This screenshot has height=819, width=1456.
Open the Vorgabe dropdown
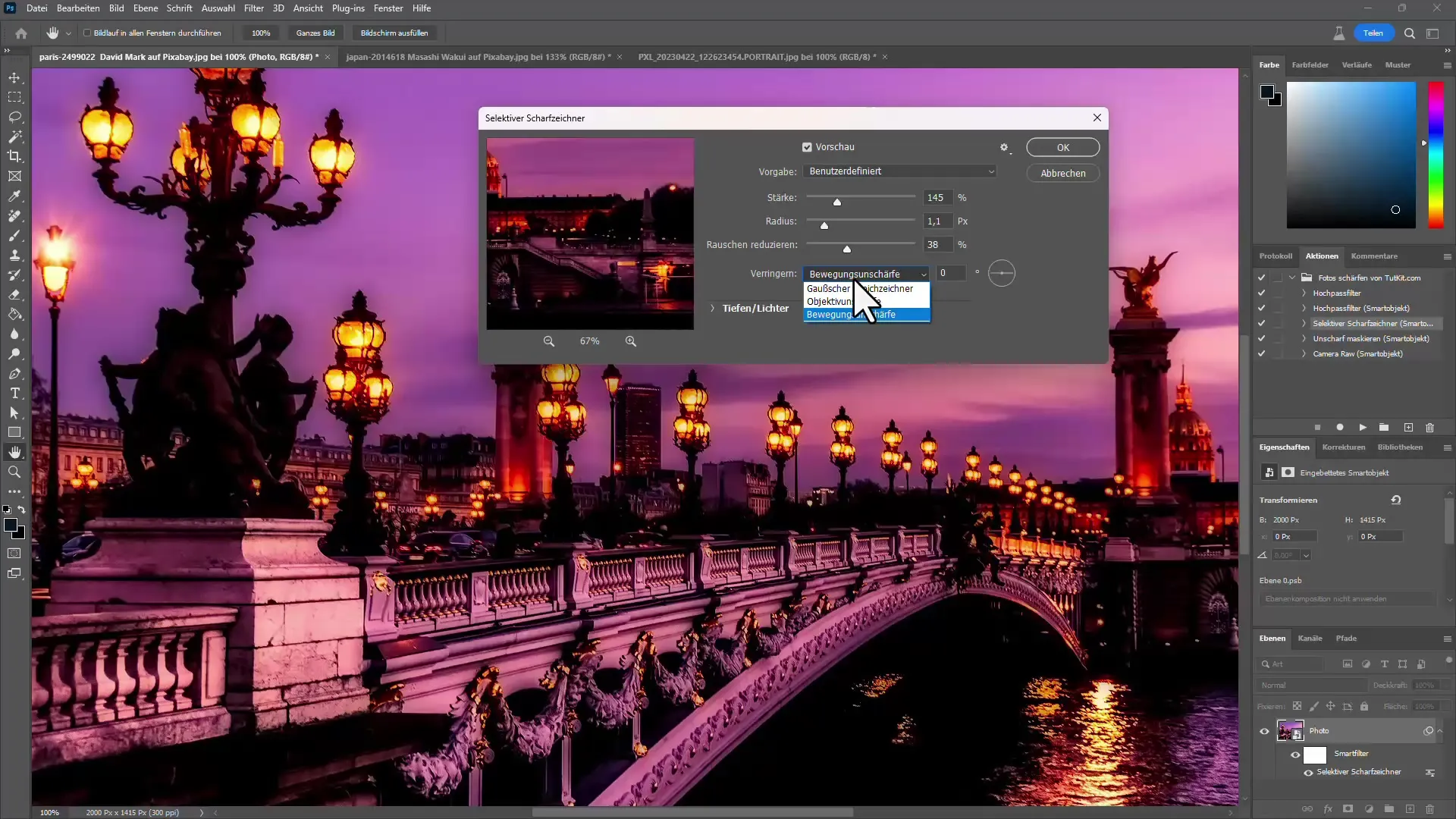click(899, 171)
